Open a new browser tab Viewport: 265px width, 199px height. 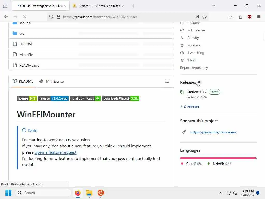tap(133, 6)
